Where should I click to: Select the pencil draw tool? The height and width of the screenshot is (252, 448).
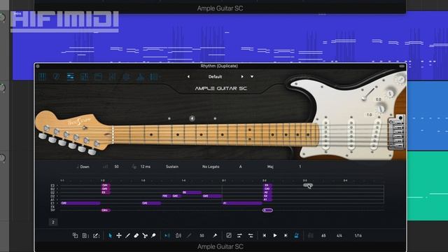point(127,235)
